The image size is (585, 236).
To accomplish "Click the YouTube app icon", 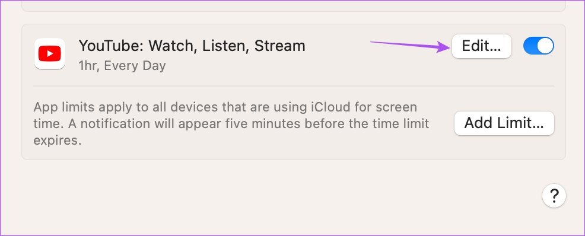I will 50,54.
